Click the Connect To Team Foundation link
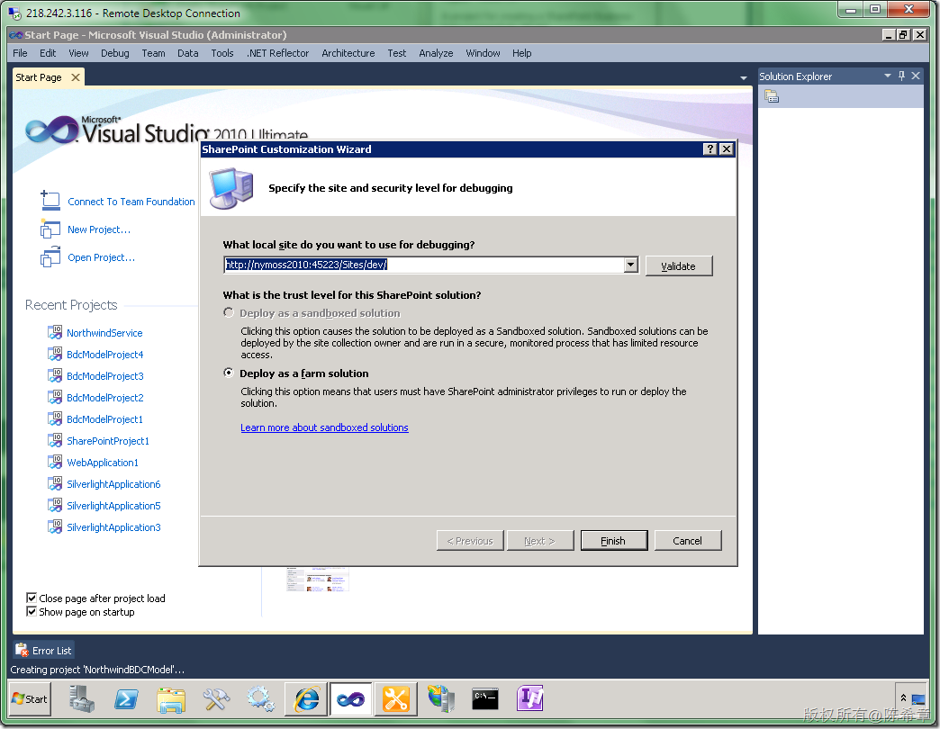 (x=131, y=202)
